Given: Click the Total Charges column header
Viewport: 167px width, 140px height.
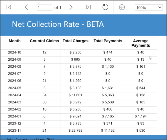Looking at the screenshot, I should coord(75,41).
